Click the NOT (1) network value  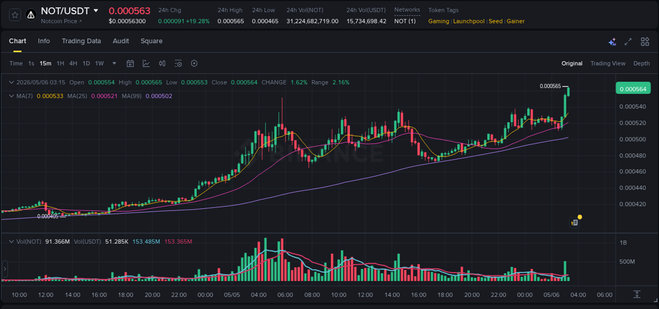(405, 21)
